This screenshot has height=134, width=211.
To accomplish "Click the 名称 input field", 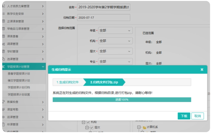I will tap(104, 7).
